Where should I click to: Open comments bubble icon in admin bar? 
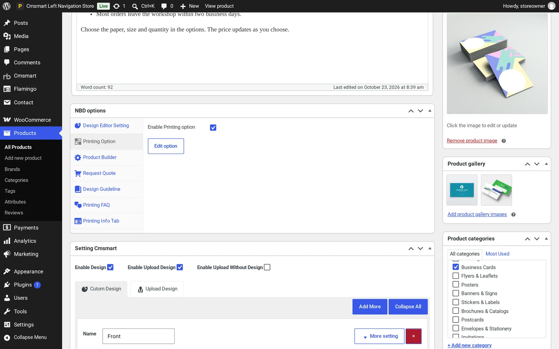164,6
